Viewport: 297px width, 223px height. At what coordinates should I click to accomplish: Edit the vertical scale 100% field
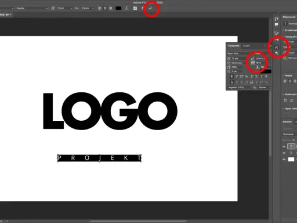pyautogui.click(x=237, y=67)
